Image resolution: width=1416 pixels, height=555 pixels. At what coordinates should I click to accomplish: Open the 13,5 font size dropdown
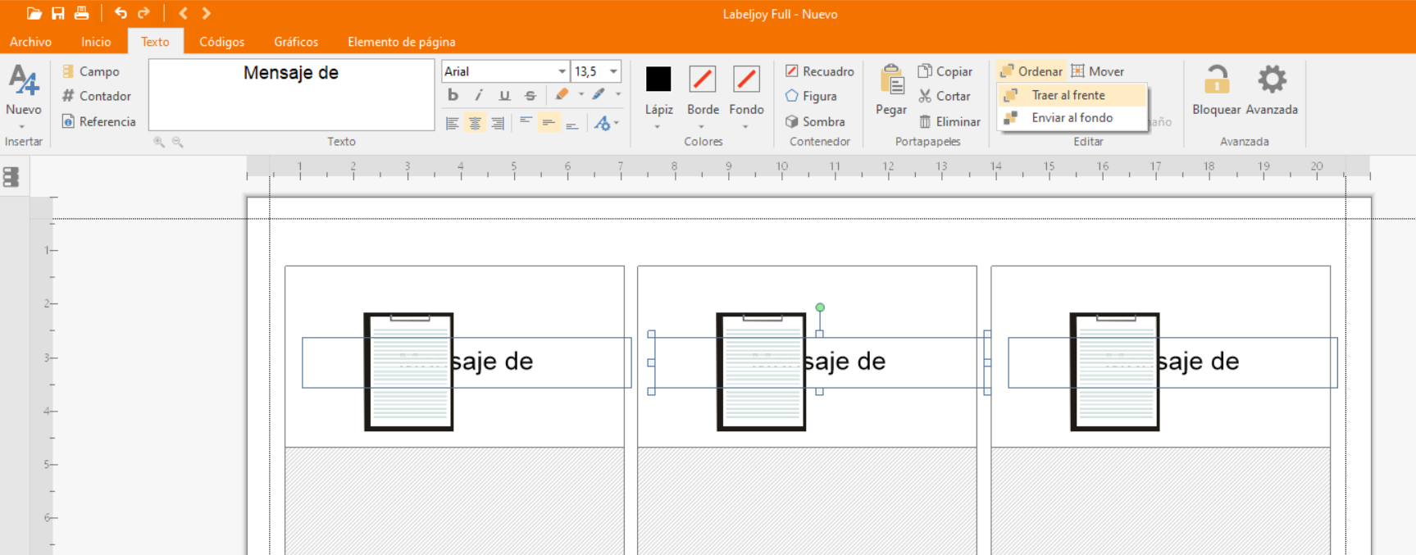[613, 71]
